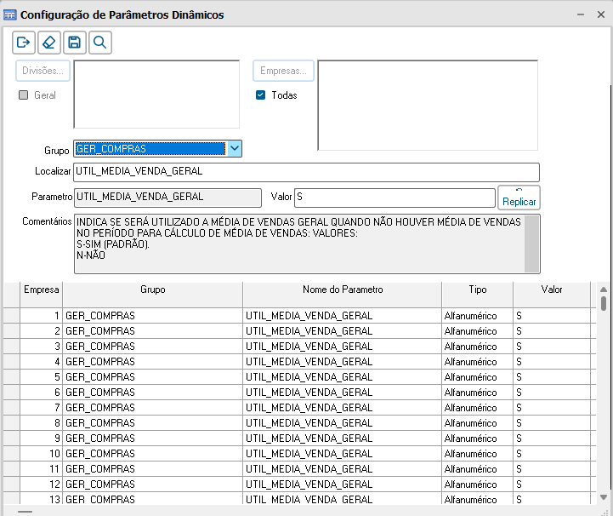The image size is (613, 516).
Task: Click the grid vertical scrollbar thumb
Action: click(x=603, y=303)
